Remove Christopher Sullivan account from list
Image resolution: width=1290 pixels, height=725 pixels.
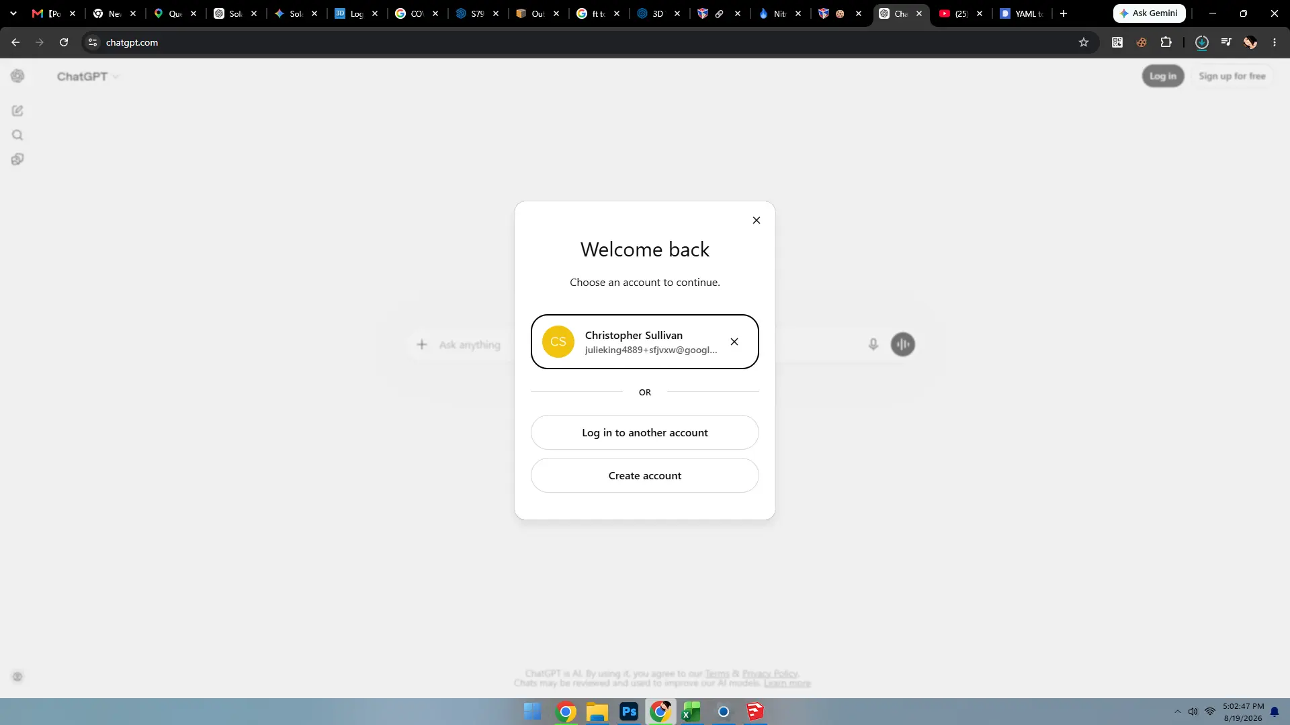click(x=734, y=342)
